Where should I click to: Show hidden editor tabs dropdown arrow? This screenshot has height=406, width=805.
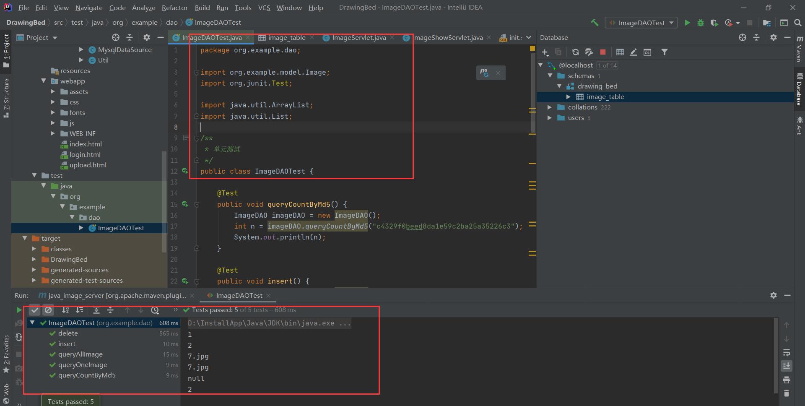[529, 37]
